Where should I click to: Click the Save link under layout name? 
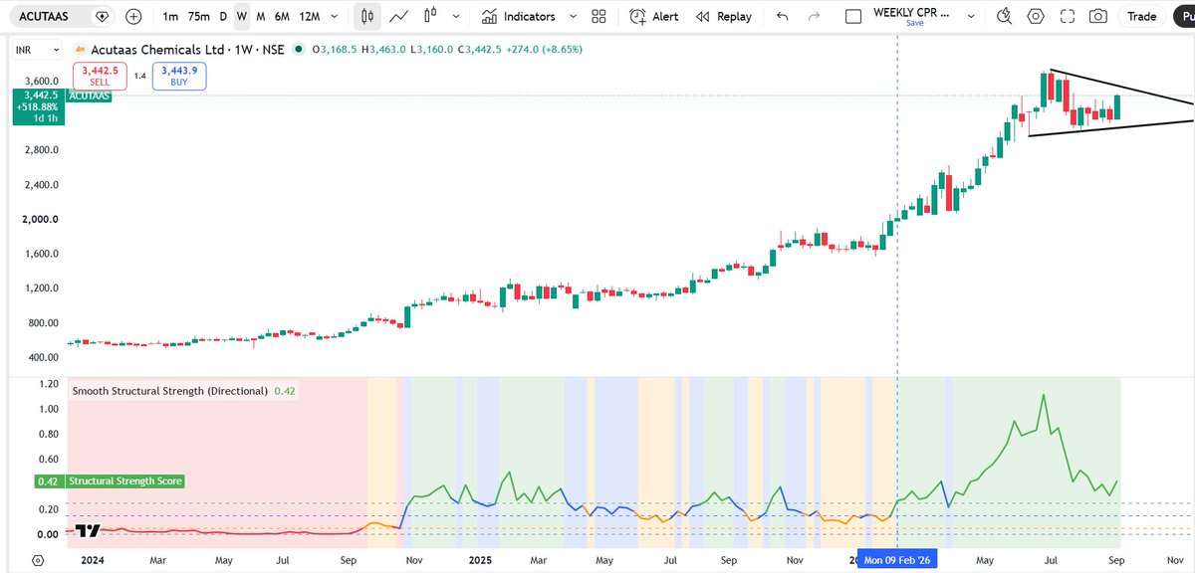click(915, 22)
